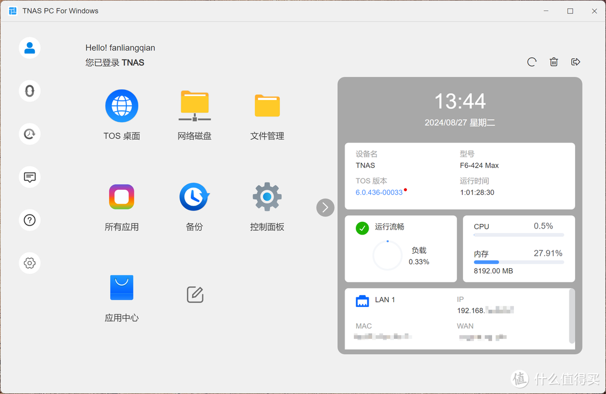Expand the panel with the right chevron

(x=325, y=208)
